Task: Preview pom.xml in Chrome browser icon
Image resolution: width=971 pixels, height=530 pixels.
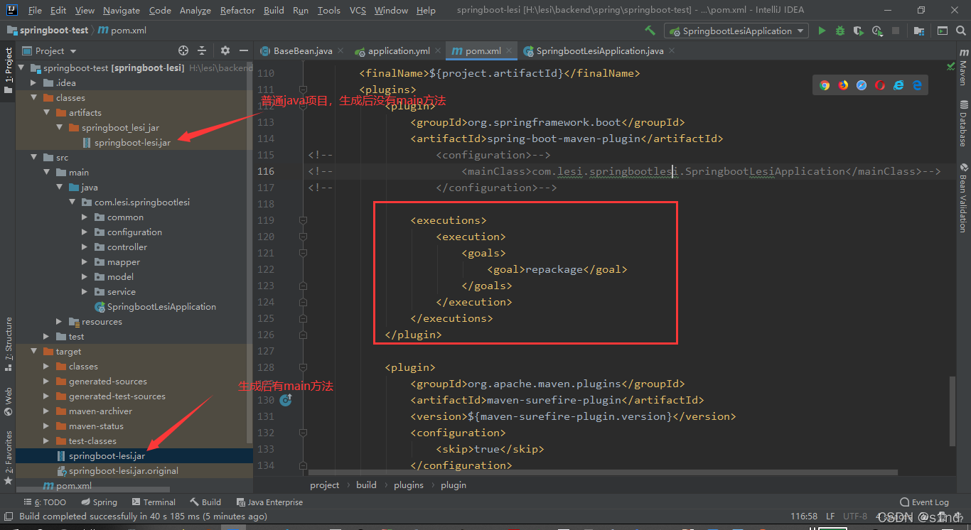Action: 824,85
